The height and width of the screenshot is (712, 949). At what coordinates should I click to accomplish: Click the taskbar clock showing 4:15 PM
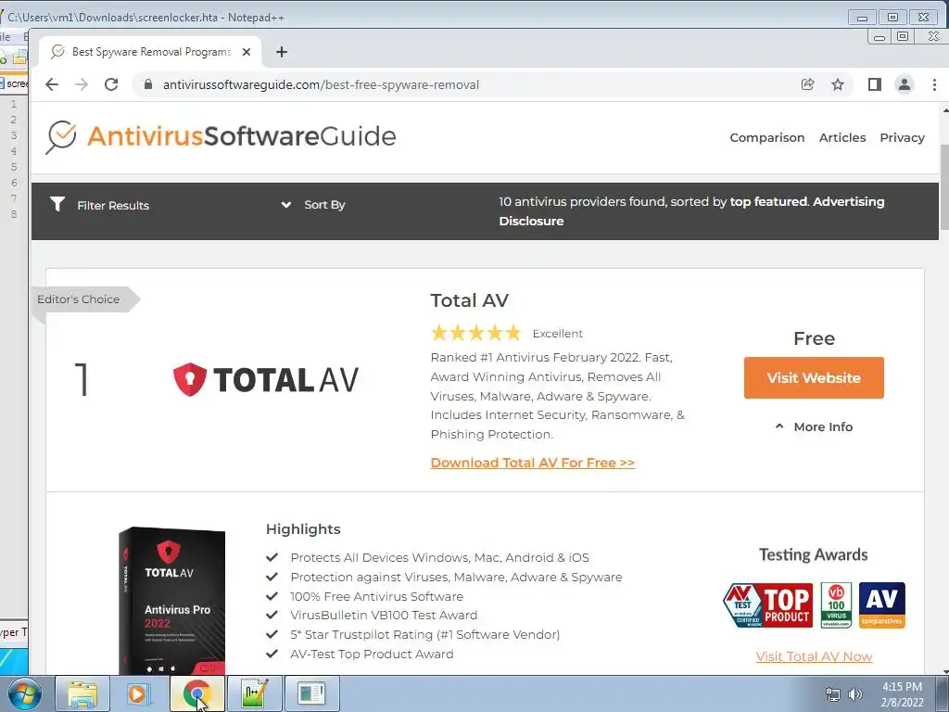[902, 694]
